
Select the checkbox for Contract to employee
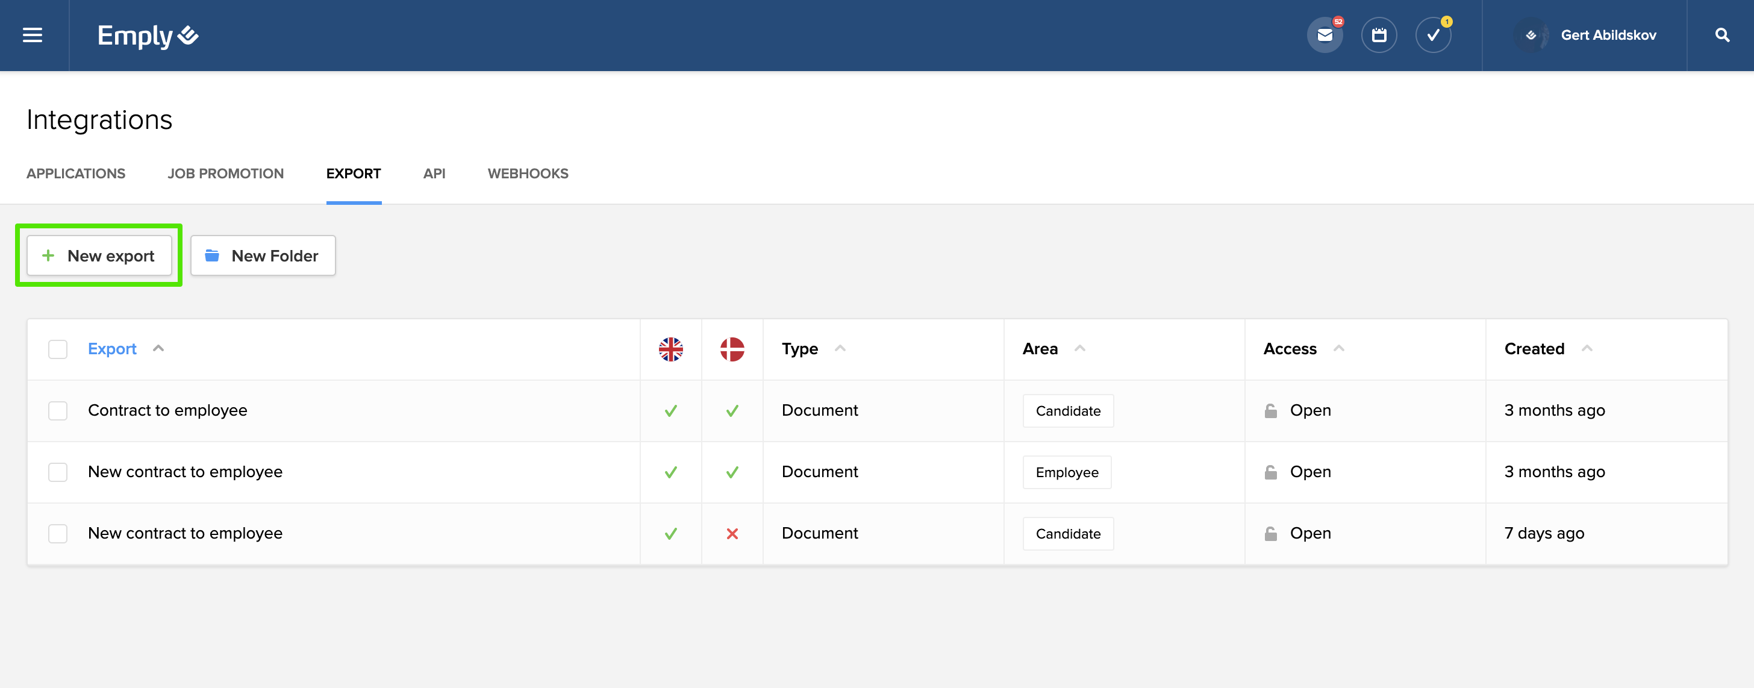pyautogui.click(x=57, y=410)
